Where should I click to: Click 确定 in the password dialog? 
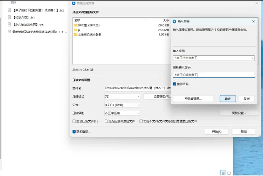pos(228,99)
